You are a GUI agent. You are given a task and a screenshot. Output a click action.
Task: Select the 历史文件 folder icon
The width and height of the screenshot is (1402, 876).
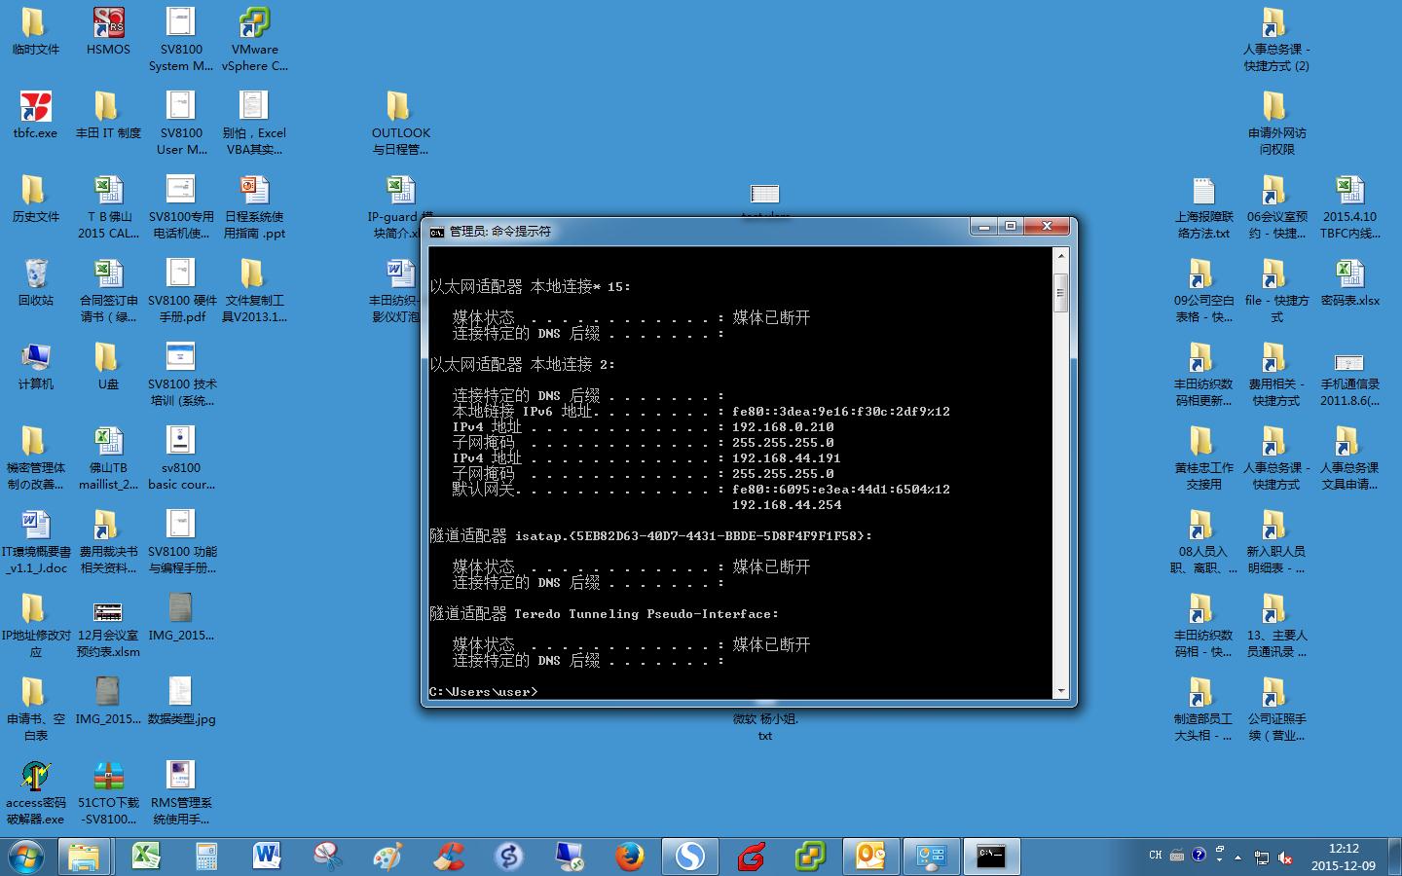[x=35, y=199]
